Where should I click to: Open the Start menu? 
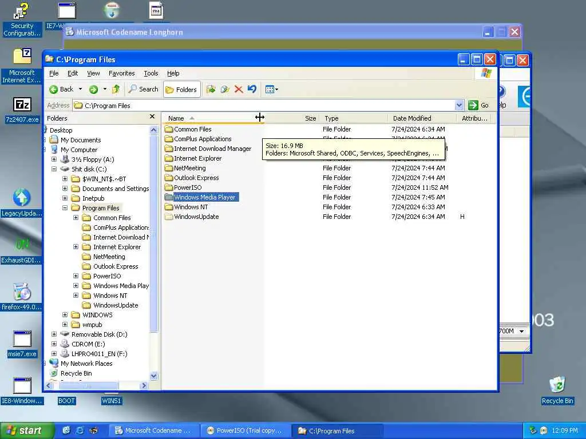pos(27,430)
